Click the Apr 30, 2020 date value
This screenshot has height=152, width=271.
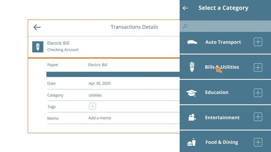pos(100,83)
